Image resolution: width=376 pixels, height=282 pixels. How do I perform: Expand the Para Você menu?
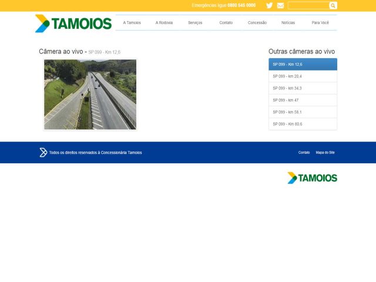point(320,23)
